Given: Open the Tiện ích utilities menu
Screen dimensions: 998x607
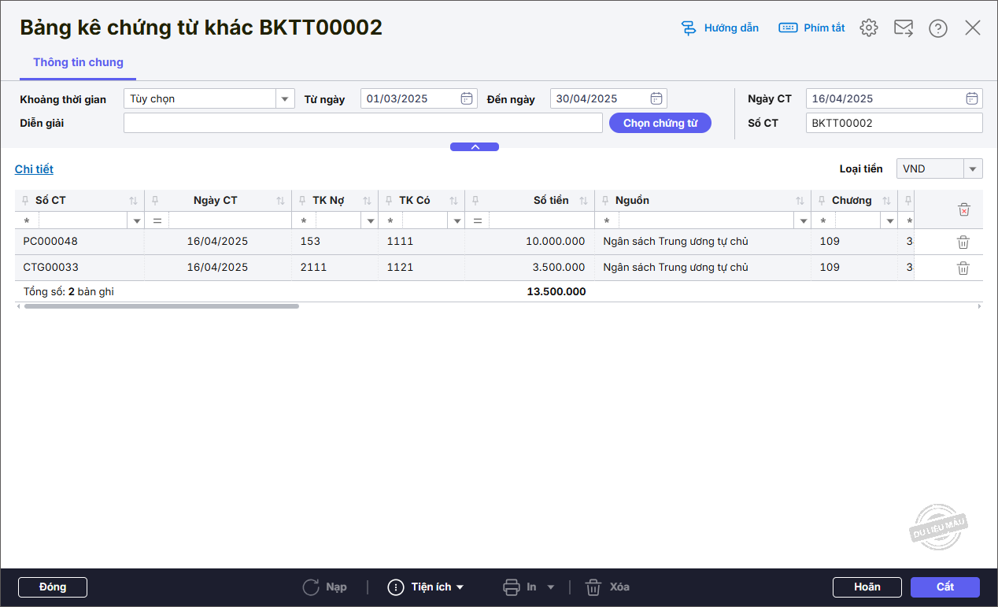Looking at the screenshot, I should point(426,587).
